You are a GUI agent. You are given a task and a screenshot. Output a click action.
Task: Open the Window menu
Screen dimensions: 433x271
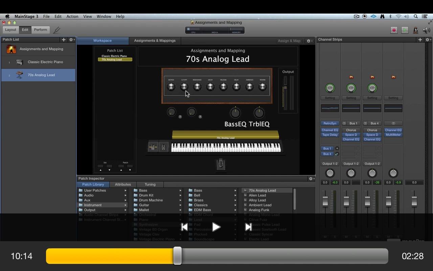[104, 16]
